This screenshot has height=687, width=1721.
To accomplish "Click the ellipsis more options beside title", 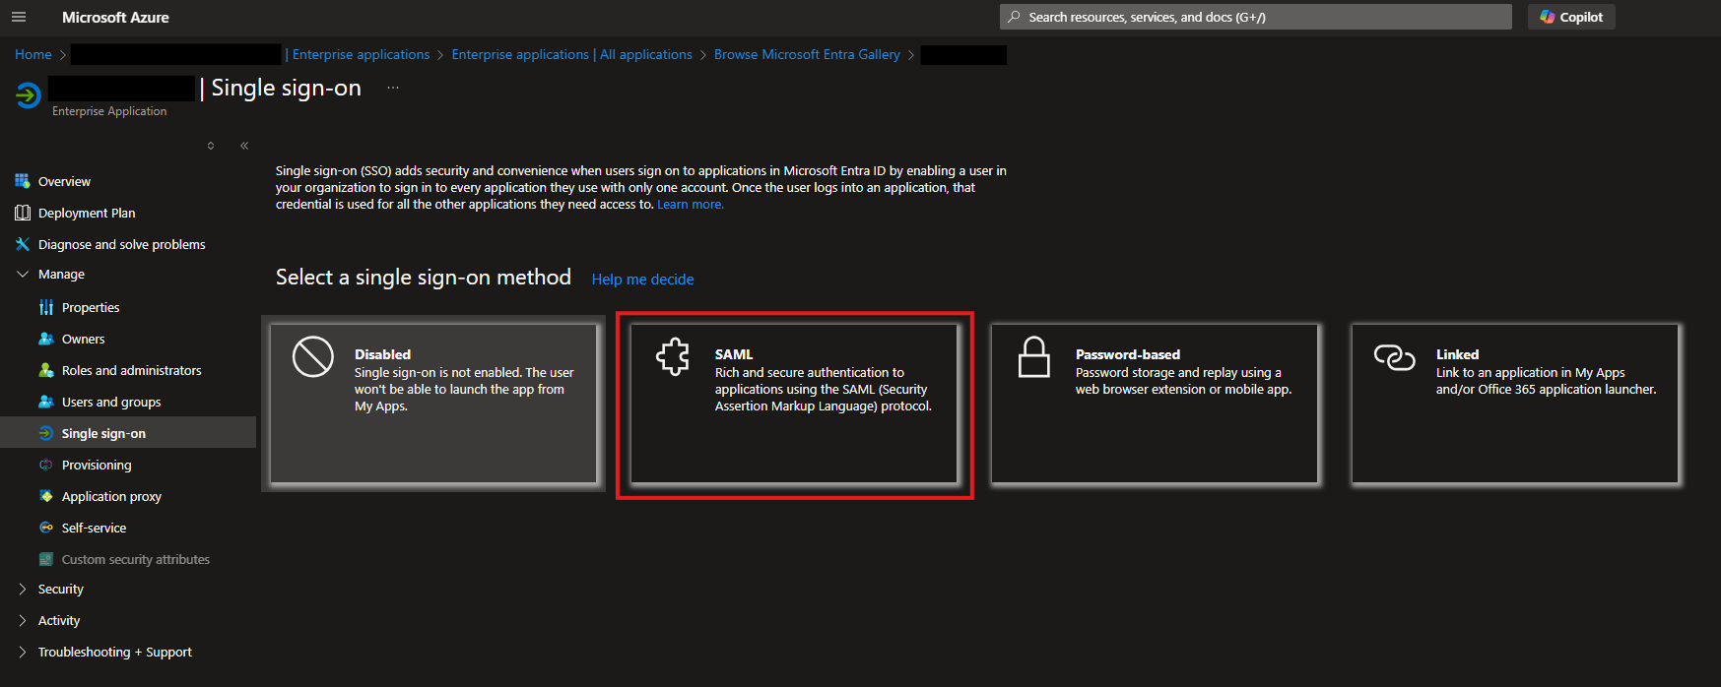I will (393, 88).
